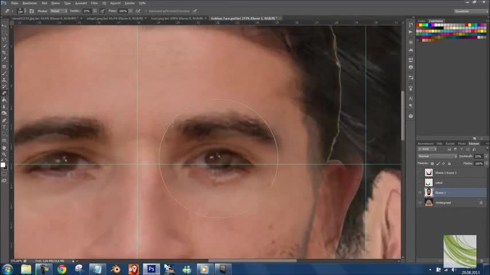Viewport: 490px width, 275px height.
Task: Filter layers by pixel layer icon
Action: coord(449,149)
